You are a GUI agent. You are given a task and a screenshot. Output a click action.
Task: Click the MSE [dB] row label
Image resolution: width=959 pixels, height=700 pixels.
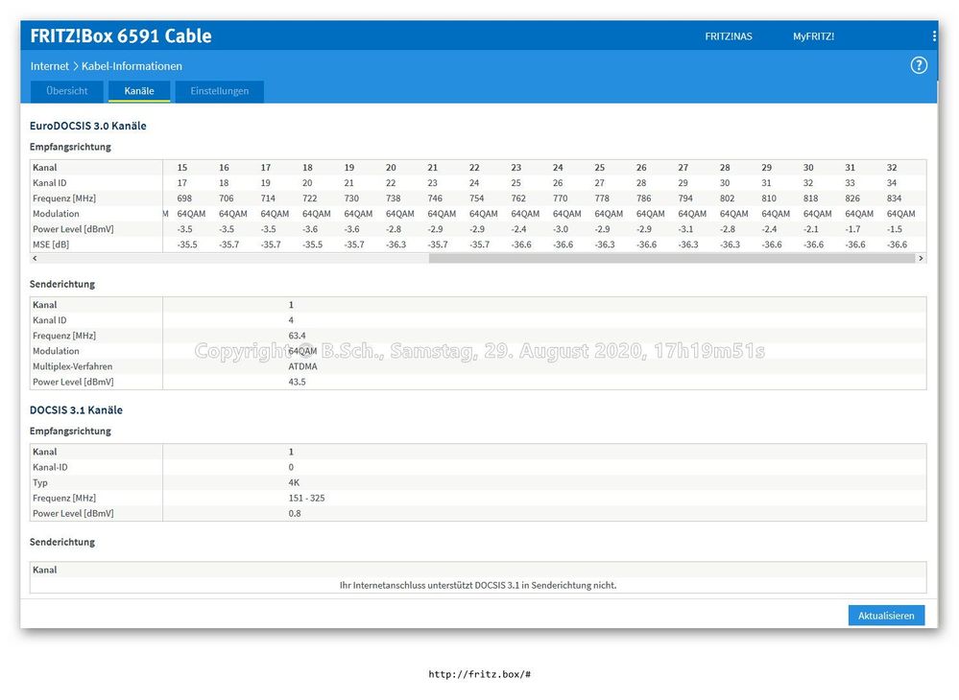click(x=51, y=245)
